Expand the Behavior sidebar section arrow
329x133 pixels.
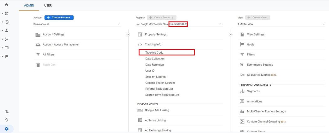tap(3, 48)
